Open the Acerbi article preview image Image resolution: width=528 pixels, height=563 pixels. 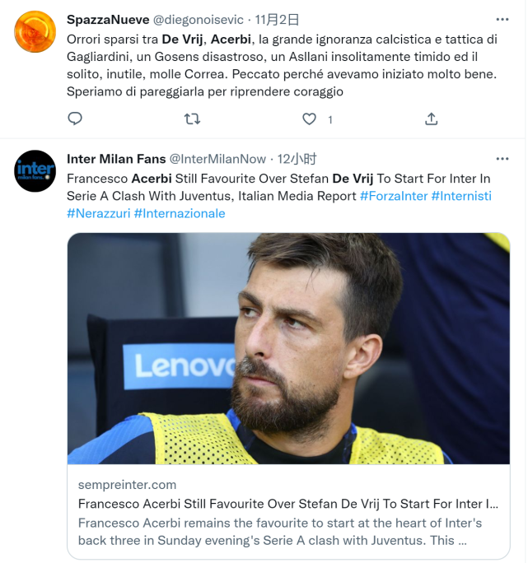click(288, 348)
